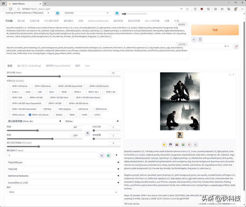This screenshot has height=207, width=246.
Task: Open the Additional Networks top tab
Action: point(98,21)
